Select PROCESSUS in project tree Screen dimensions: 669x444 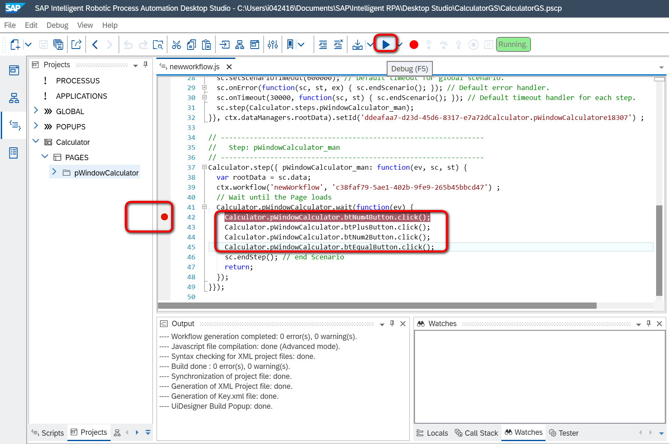tap(78, 81)
